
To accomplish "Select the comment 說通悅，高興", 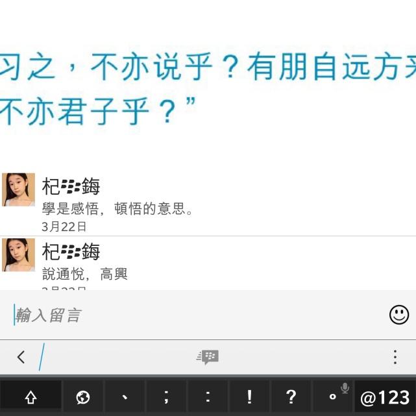I will point(85,274).
